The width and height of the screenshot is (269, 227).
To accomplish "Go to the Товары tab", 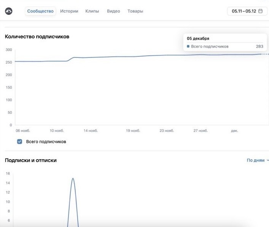I will pos(135,11).
